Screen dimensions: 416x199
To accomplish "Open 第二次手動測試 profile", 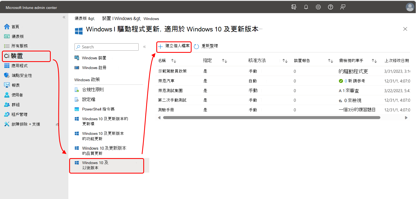I will 172,100.
